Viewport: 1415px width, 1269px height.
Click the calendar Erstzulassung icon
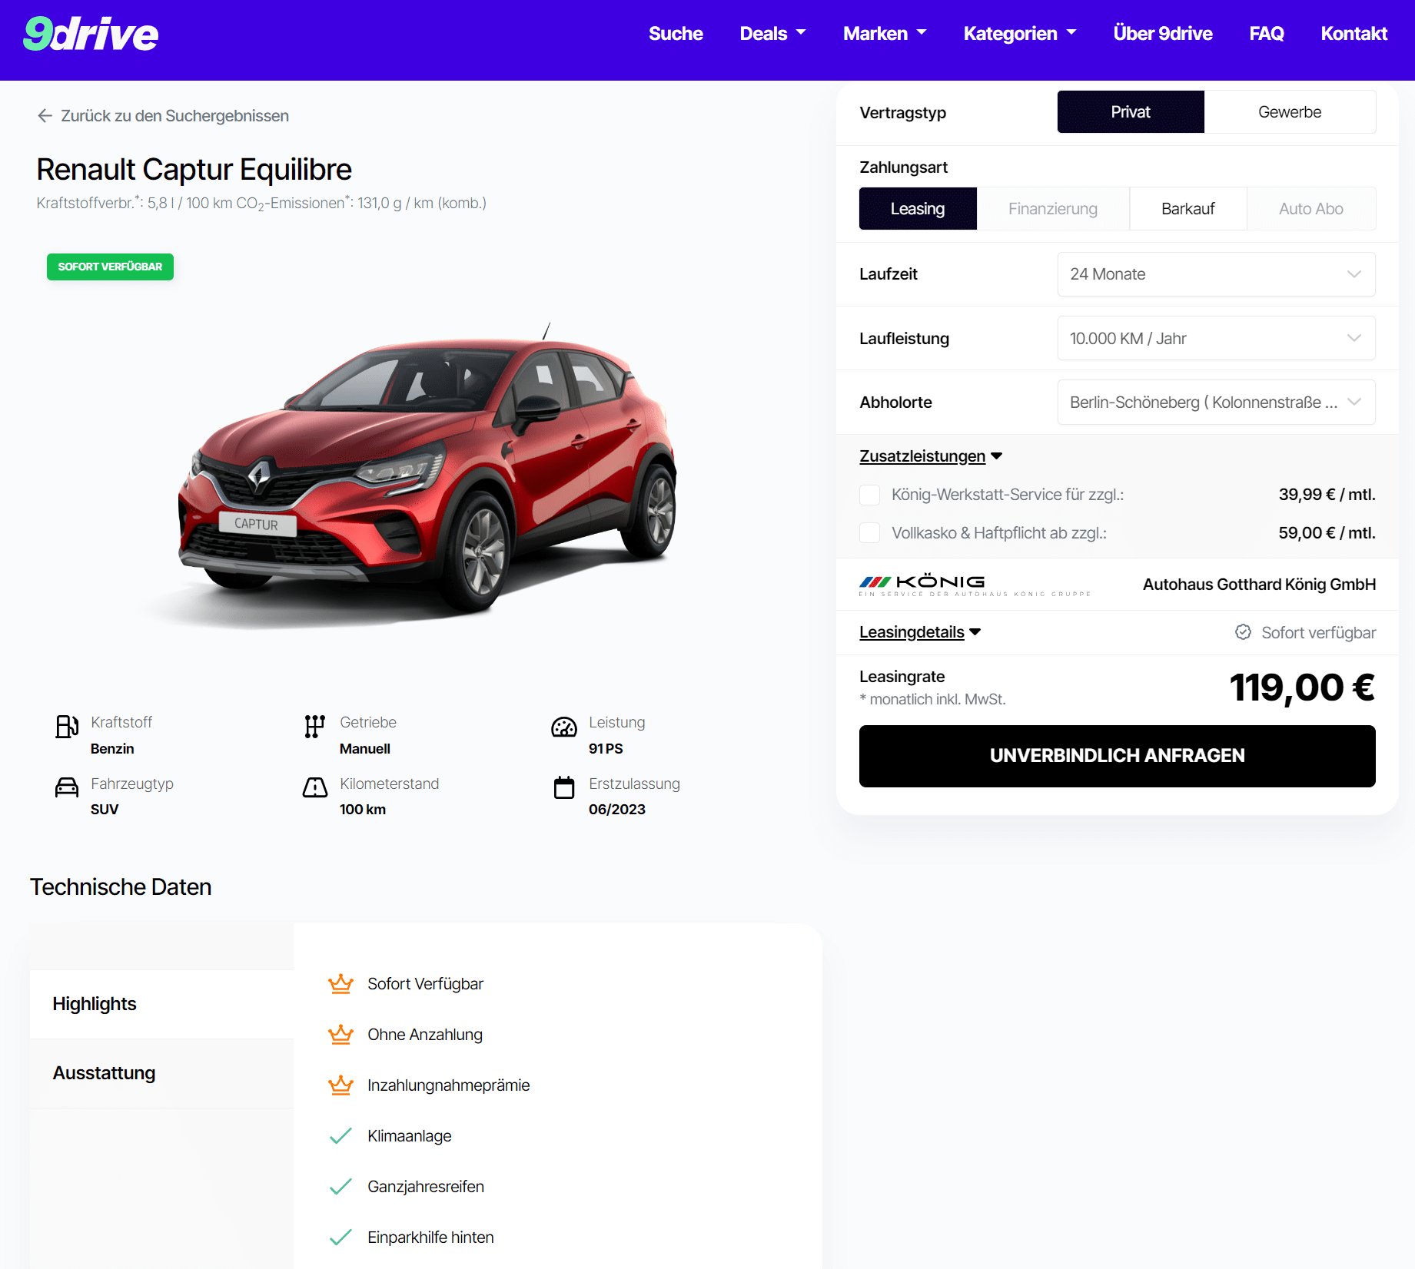(x=564, y=787)
